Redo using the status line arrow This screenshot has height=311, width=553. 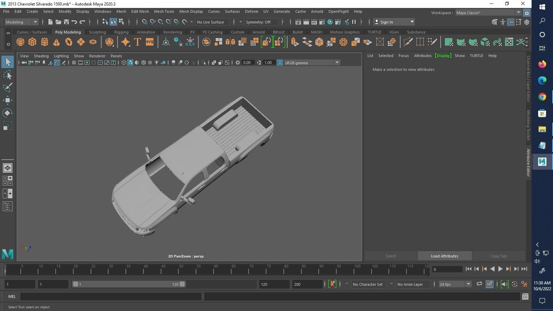click(82, 22)
